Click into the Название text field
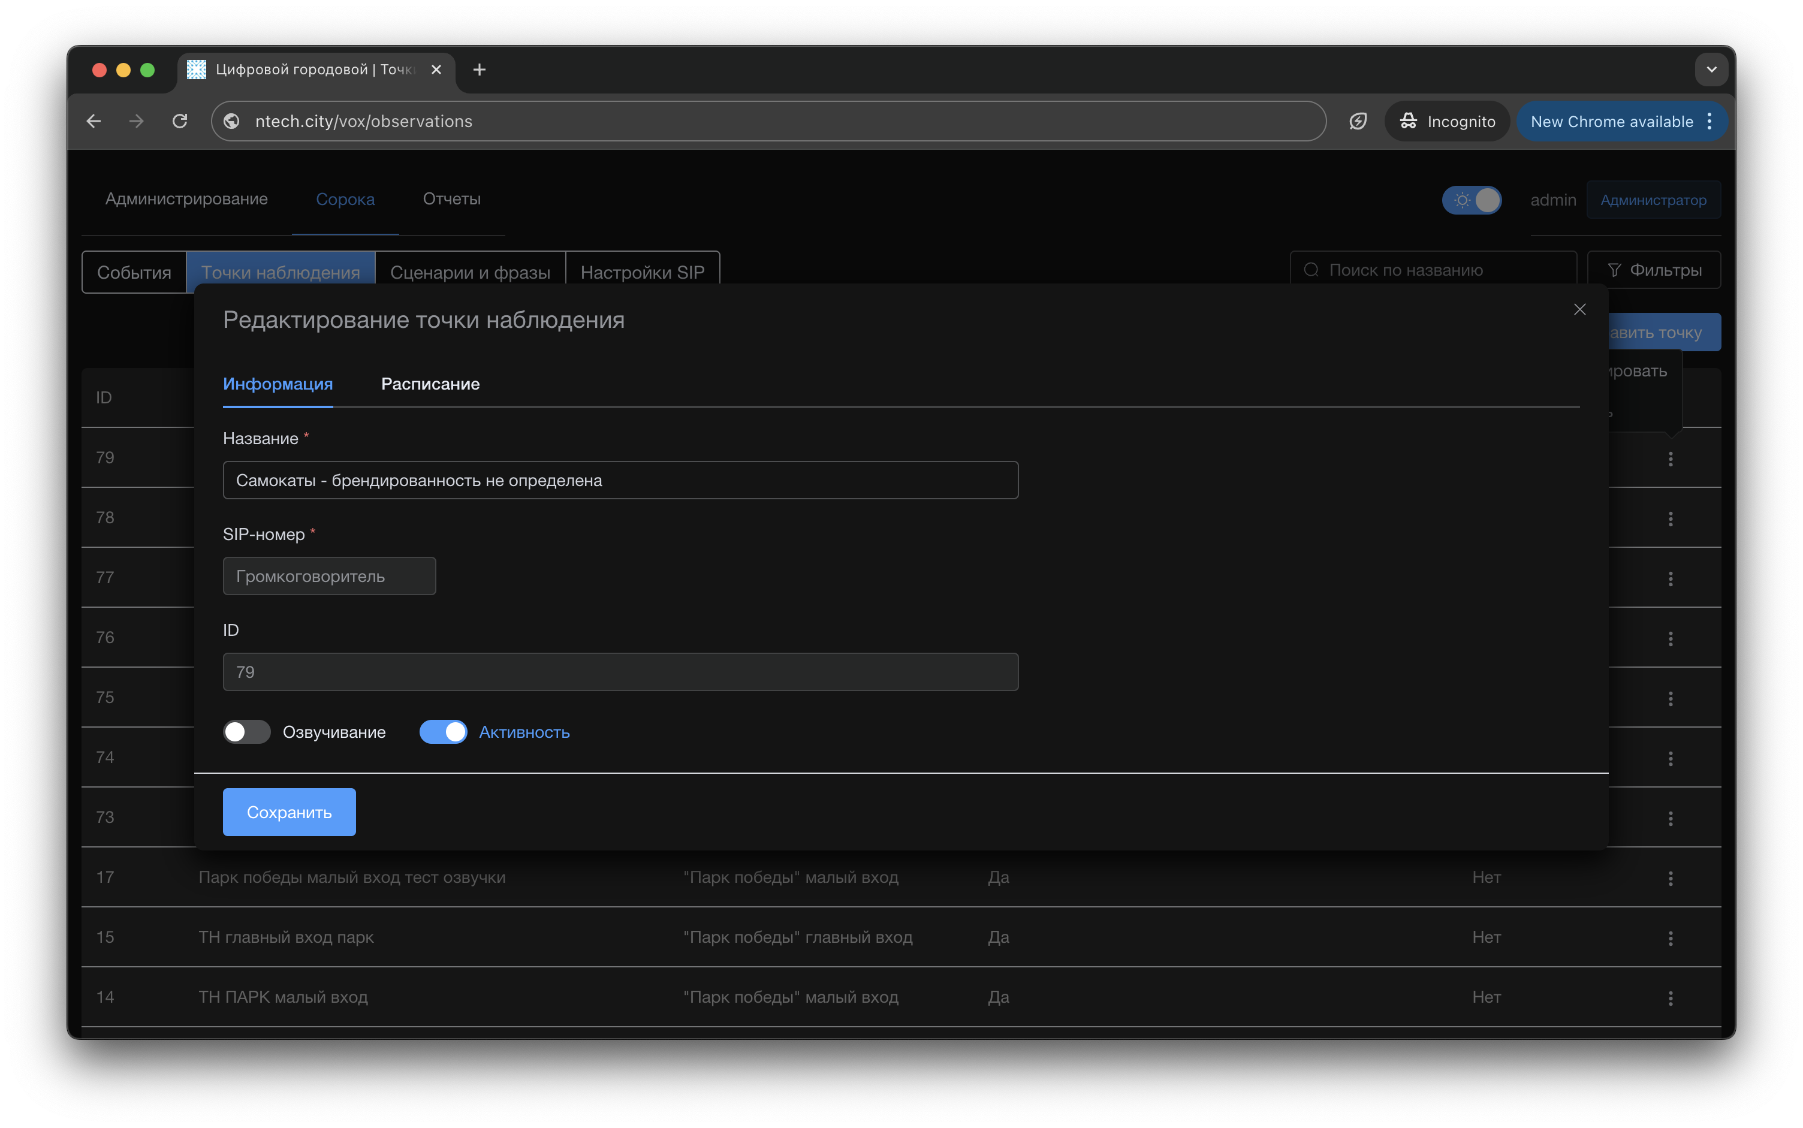Viewport: 1803px width, 1128px height. tap(620, 481)
